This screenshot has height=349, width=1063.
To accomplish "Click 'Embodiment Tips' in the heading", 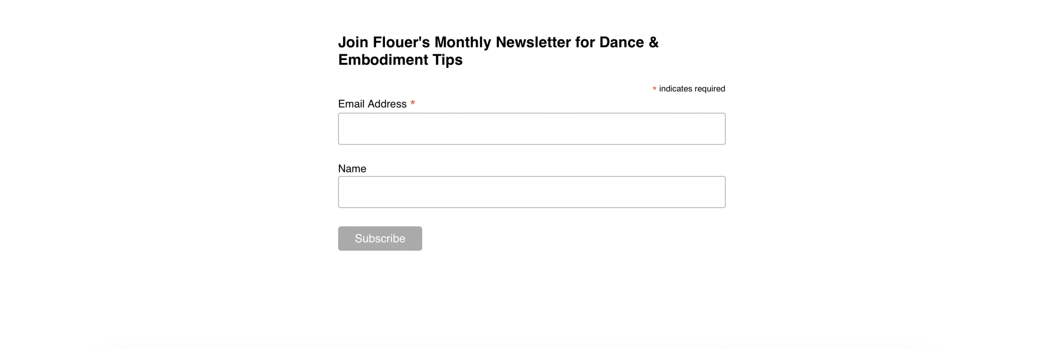I will [400, 60].
